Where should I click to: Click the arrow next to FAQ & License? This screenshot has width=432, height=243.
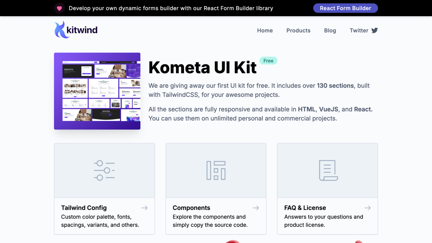pos(368,208)
